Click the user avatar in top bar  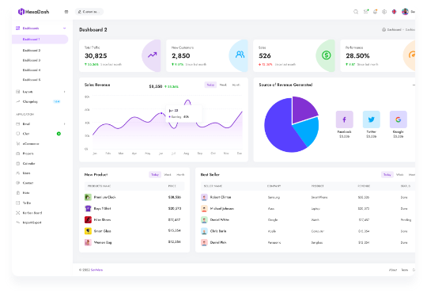pos(405,12)
